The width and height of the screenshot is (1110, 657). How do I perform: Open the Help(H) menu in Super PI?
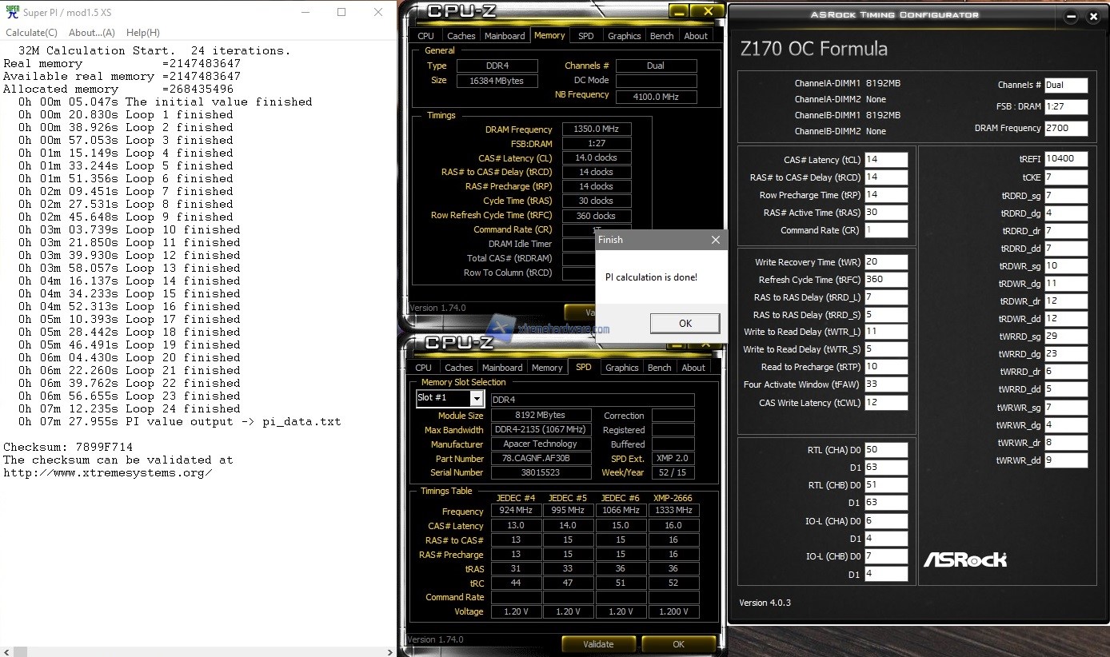pos(142,33)
